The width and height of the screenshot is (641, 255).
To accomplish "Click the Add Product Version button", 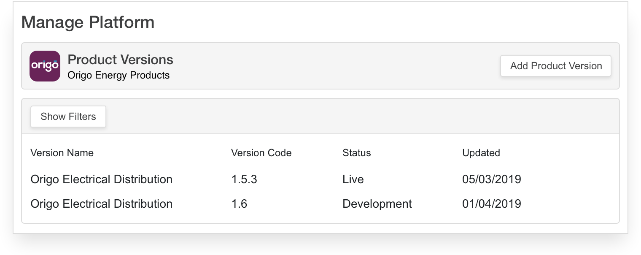I will [556, 66].
